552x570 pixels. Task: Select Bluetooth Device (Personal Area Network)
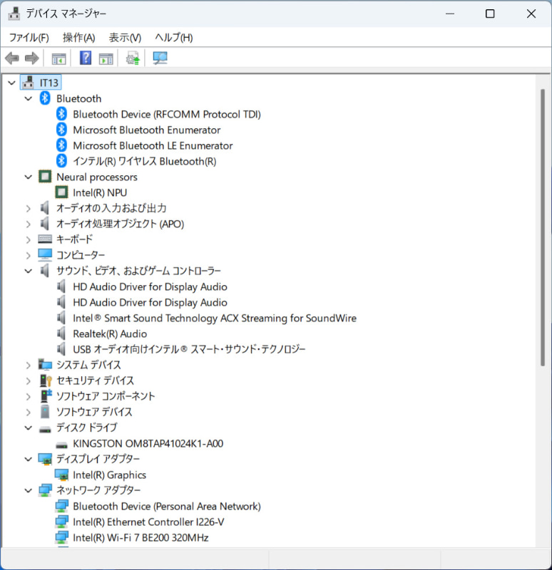tap(167, 506)
